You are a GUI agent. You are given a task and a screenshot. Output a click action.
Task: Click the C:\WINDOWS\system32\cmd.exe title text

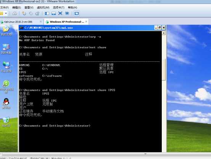(48, 28)
